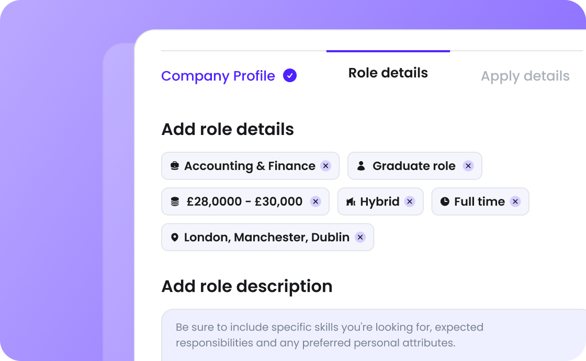
Task: Switch to the Apply details tab
Action: click(x=525, y=76)
